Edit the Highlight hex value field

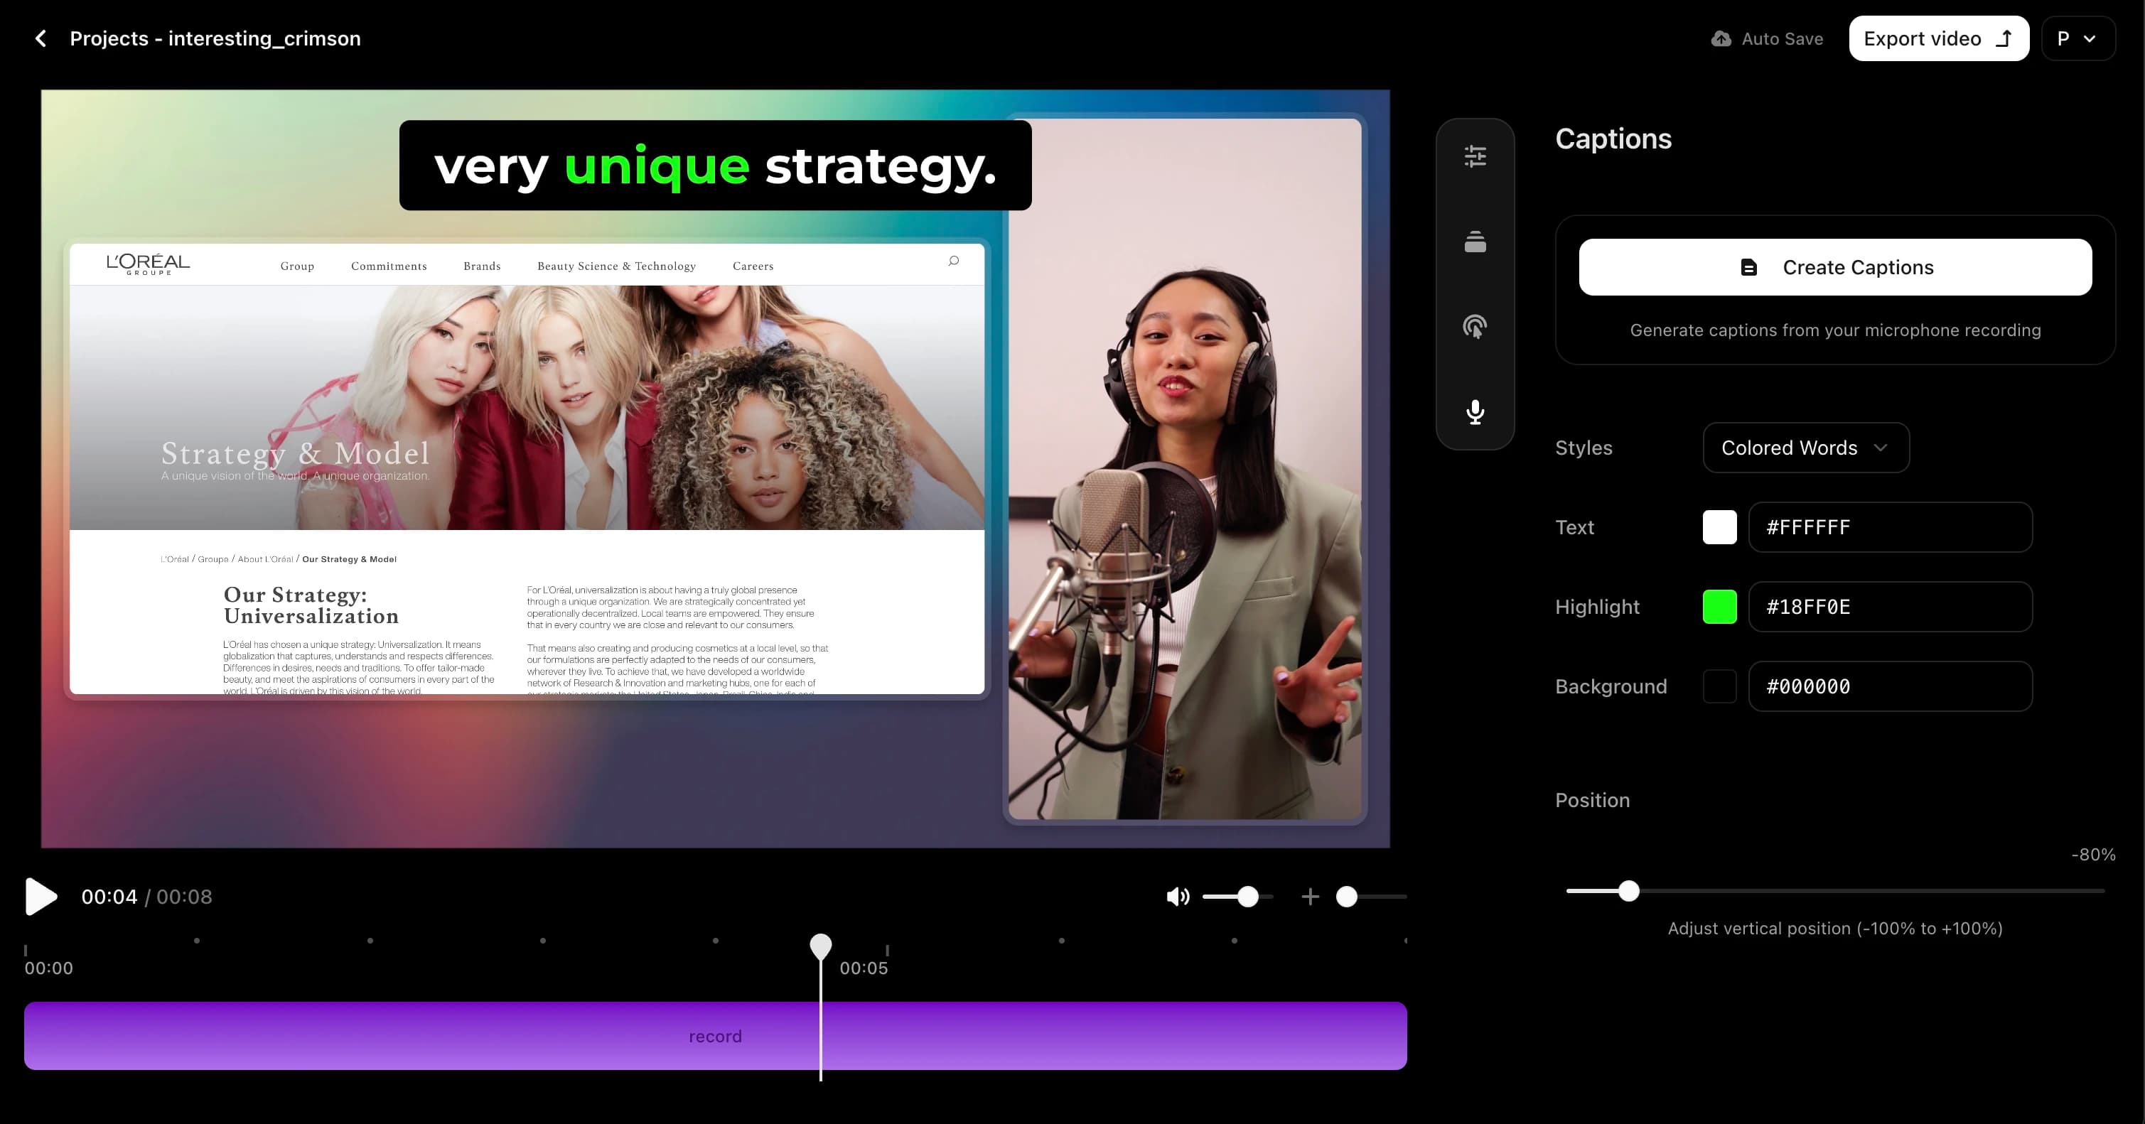(x=1890, y=606)
